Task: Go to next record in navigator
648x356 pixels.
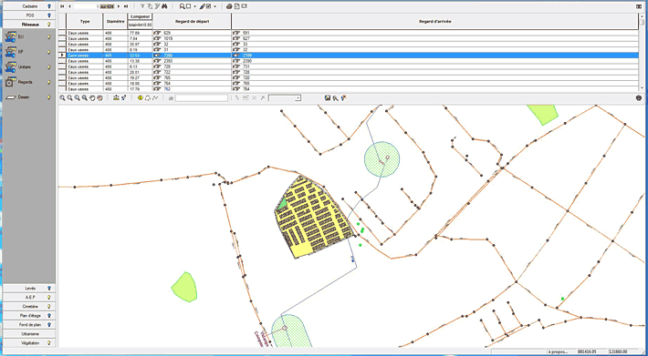Action: (119, 6)
